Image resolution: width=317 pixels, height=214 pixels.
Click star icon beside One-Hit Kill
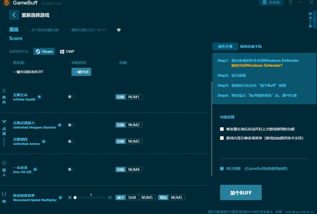pyautogui.click(x=35, y=169)
